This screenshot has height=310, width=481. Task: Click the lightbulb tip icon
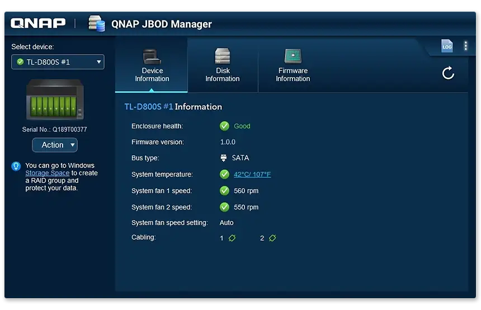tap(16, 166)
